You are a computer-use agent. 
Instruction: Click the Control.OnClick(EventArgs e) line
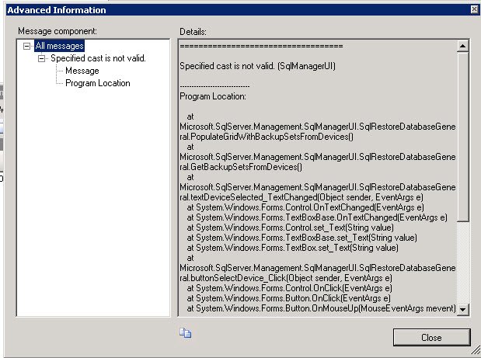click(289, 288)
